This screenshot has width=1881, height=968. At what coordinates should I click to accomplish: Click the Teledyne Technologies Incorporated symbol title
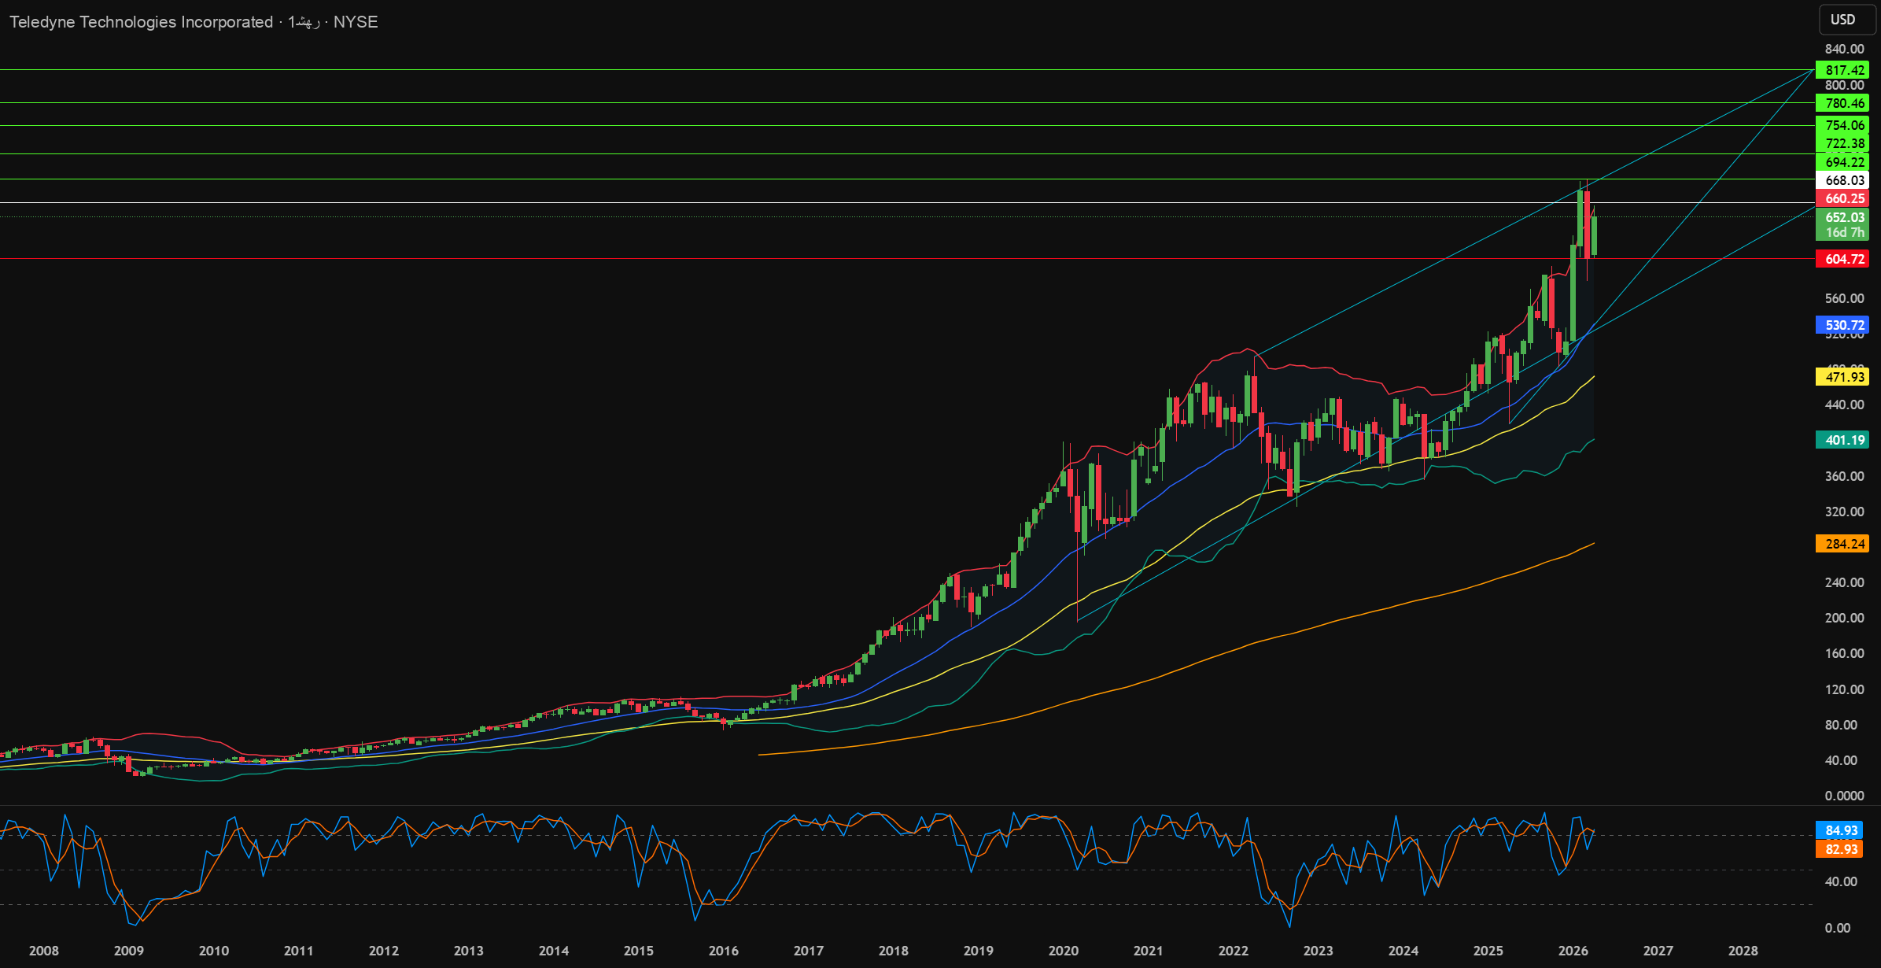142,22
